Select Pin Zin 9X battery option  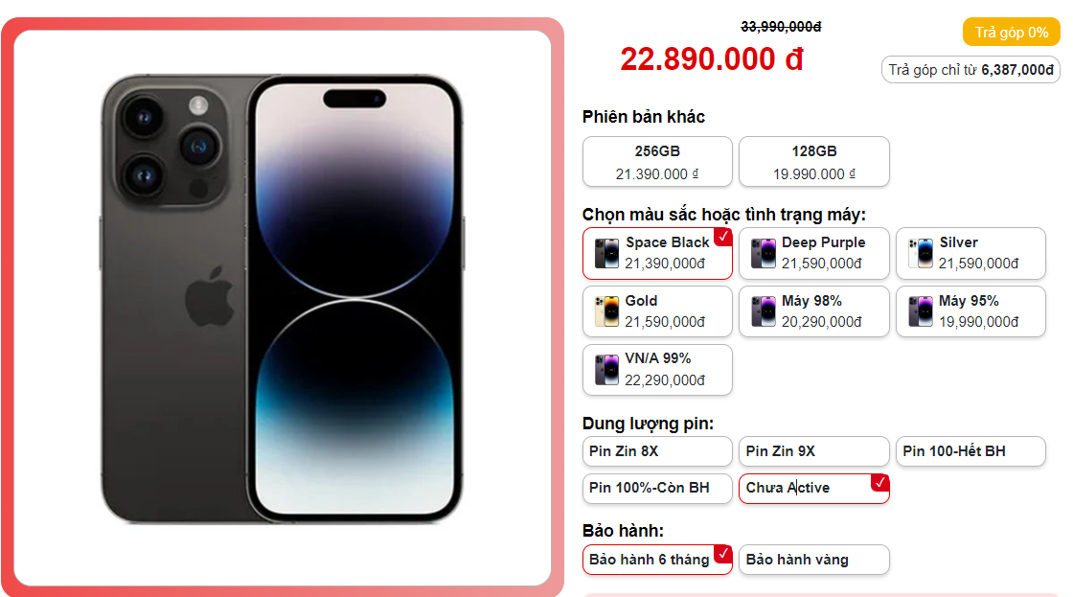coord(813,451)
